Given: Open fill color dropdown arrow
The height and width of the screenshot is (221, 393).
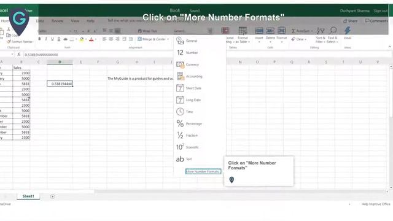Looking at the screenshot, I should coord(86,39).
